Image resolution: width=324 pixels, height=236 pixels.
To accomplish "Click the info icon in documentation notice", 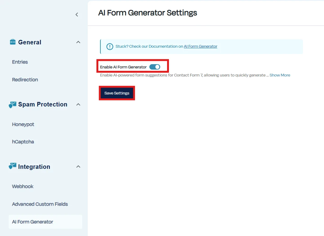I will coord(110,46).
